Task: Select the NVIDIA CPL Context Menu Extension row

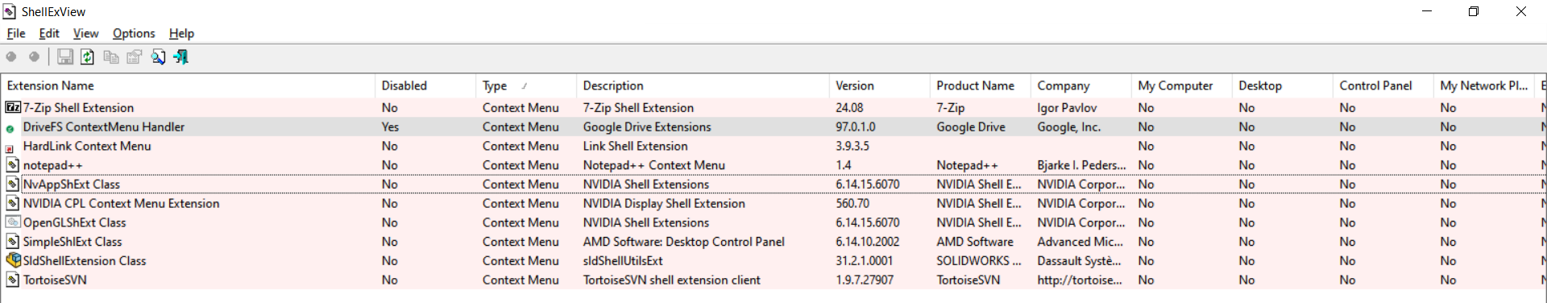Action: (773, 203)
